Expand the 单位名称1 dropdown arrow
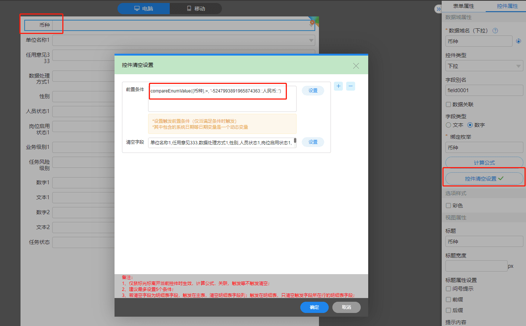This screenshot has width=526, height=326. click(x=311, y=40)
